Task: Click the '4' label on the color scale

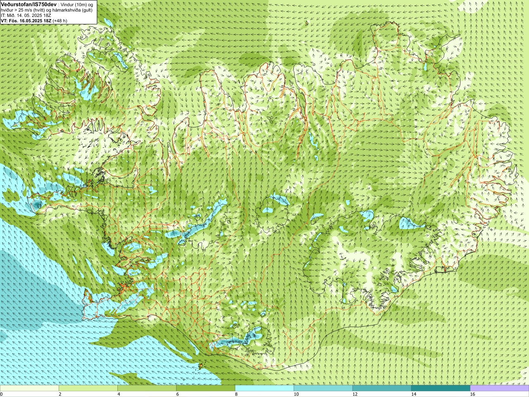Action: 119,394
